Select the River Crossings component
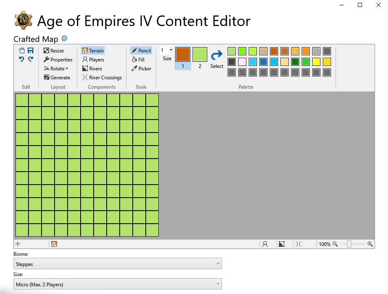This screenshot has height=294, width=388. (102, 77)
